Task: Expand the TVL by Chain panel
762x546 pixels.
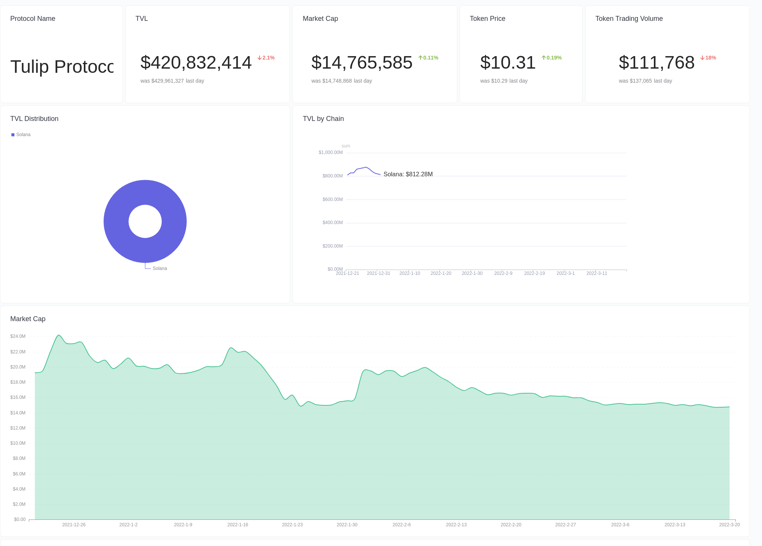Action: coord(323,118)
